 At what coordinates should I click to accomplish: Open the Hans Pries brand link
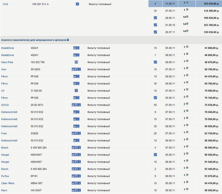click(x=7, y=62)
